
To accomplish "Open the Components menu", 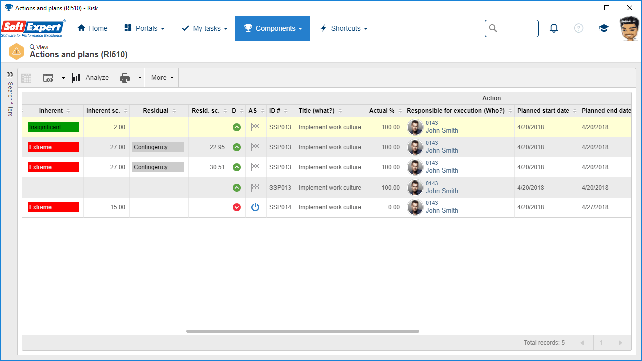I will tap(272, 28).
